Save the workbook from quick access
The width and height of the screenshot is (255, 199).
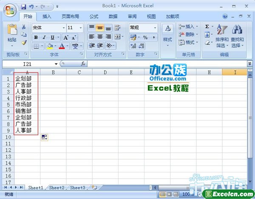23,7
